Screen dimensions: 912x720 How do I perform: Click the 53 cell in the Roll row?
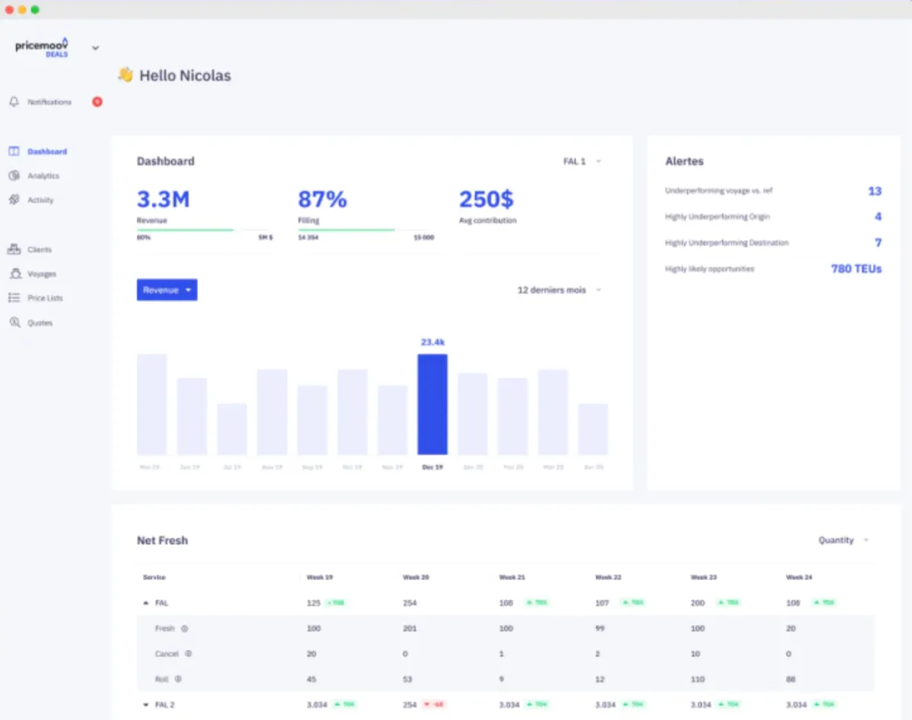(408, 679)
